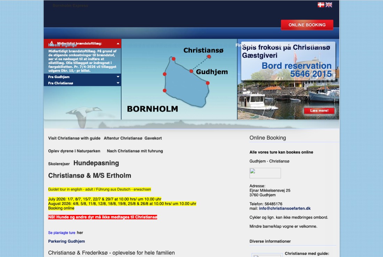Viewport: 383px width, 257px height.
Task: Click the northern tip red dot on Bornholm map
Action: tap(173, 59)
